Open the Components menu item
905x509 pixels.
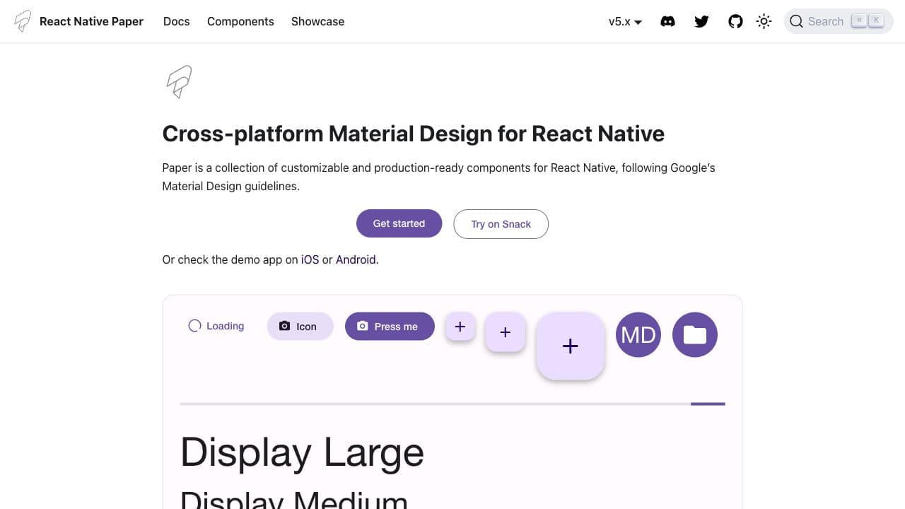coord(240,21)
